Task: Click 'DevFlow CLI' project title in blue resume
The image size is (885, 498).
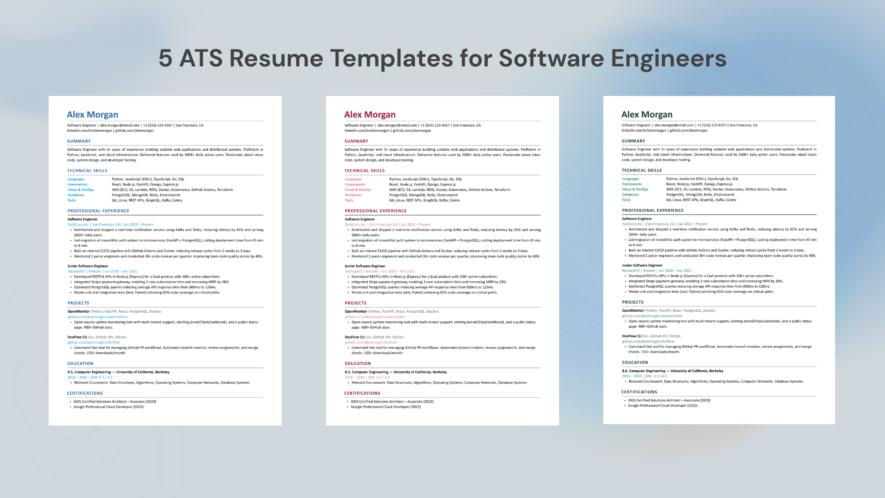Action: pyautogui.click(x=77, y=337)
